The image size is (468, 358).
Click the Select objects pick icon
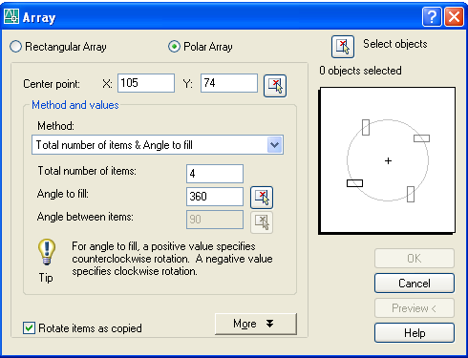pos(343,47)
